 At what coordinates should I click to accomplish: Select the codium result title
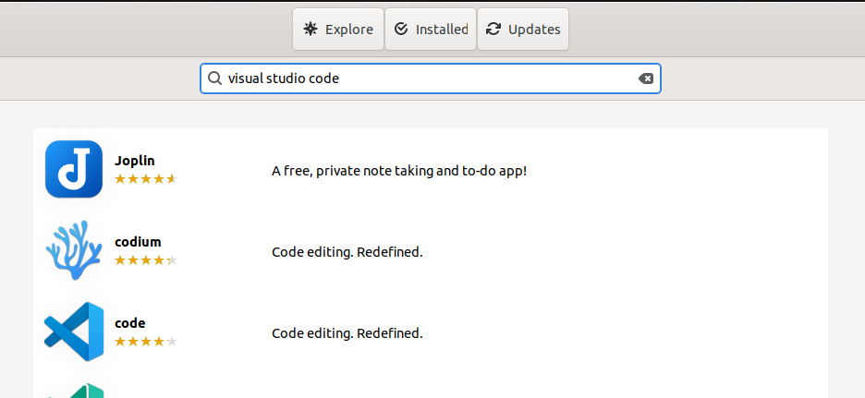pyautogui.click(x=138, y=242)
